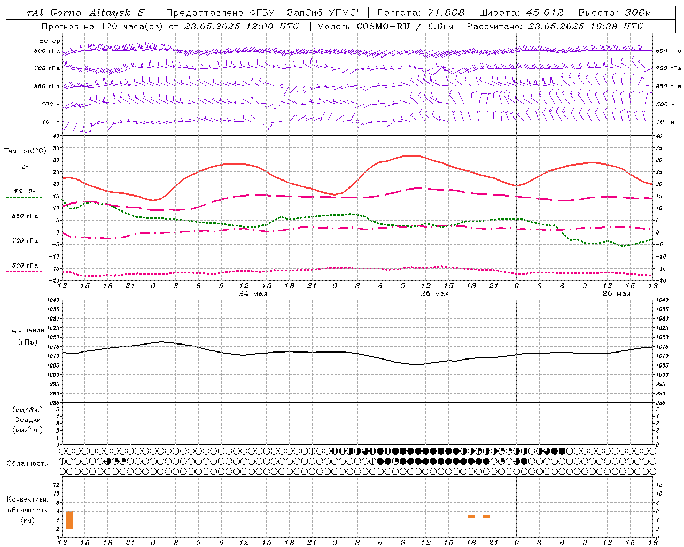Click the '(мм/1ч.)' precipitation unit label
This screenshot has width=684, height=547.
pyautogui.click(x=28, y=430)
